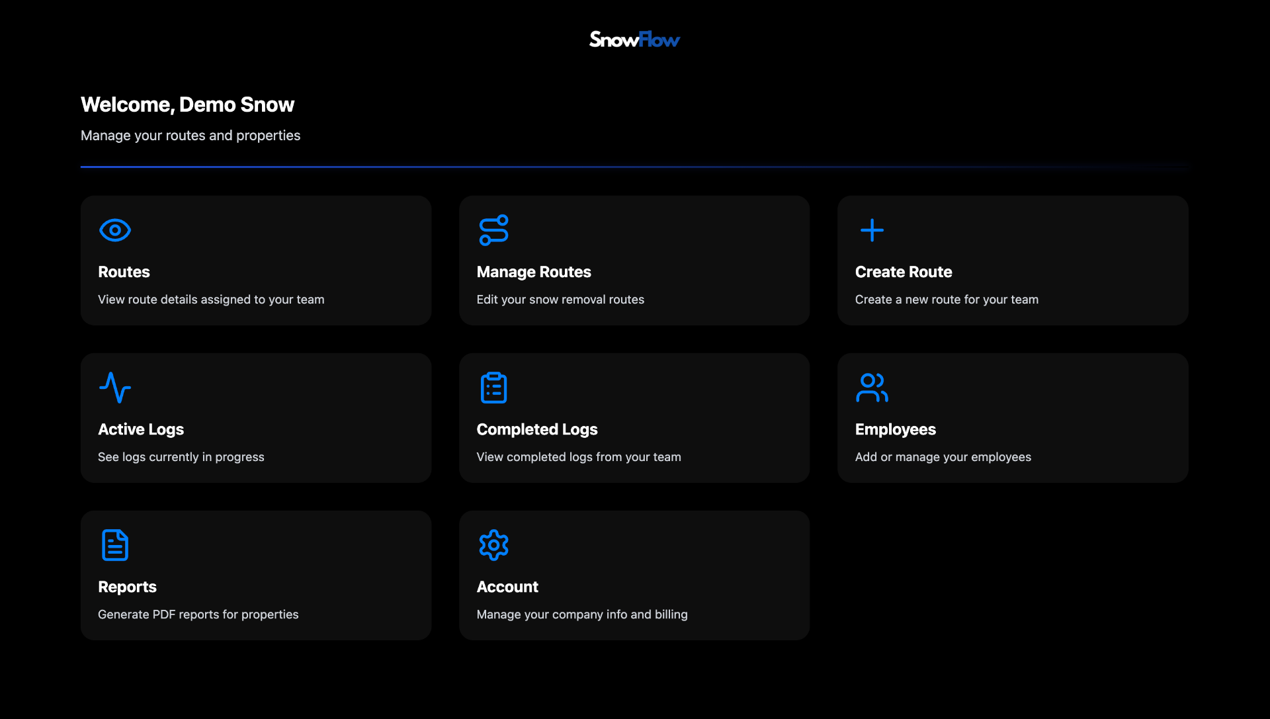This screenshot has width=1270, height=719.
Task: Open the Employees heading
Action: [896, 429]
